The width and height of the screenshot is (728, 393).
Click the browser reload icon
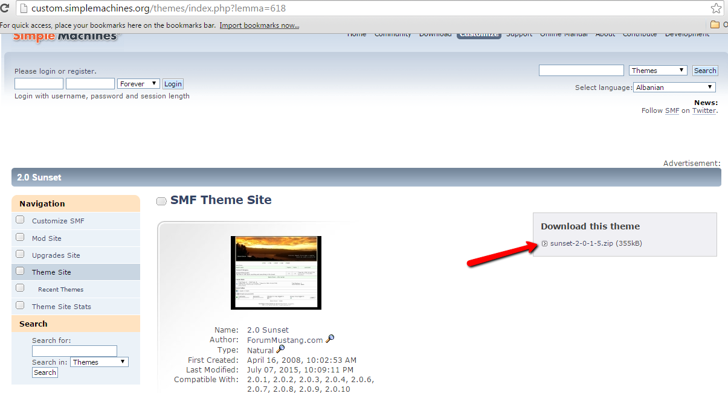(7, 9)
